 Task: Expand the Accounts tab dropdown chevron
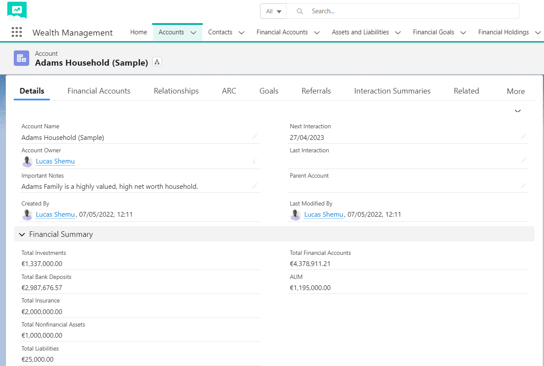pos(193,33)
